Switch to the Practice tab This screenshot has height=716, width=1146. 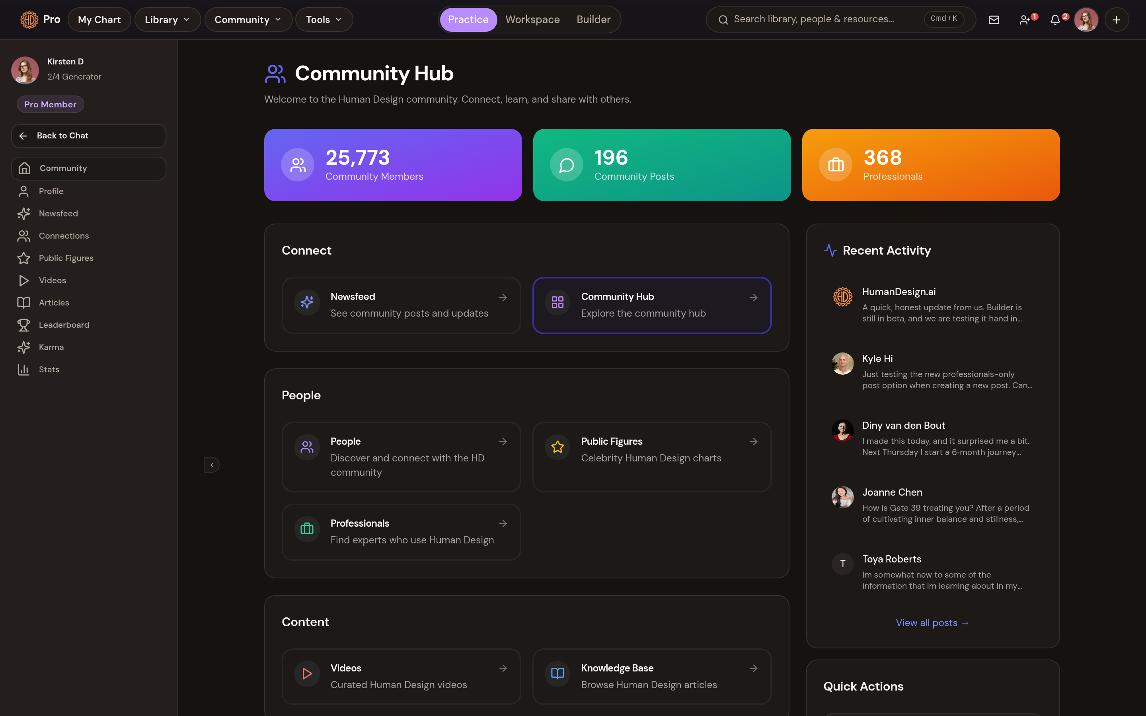[468, 19]
